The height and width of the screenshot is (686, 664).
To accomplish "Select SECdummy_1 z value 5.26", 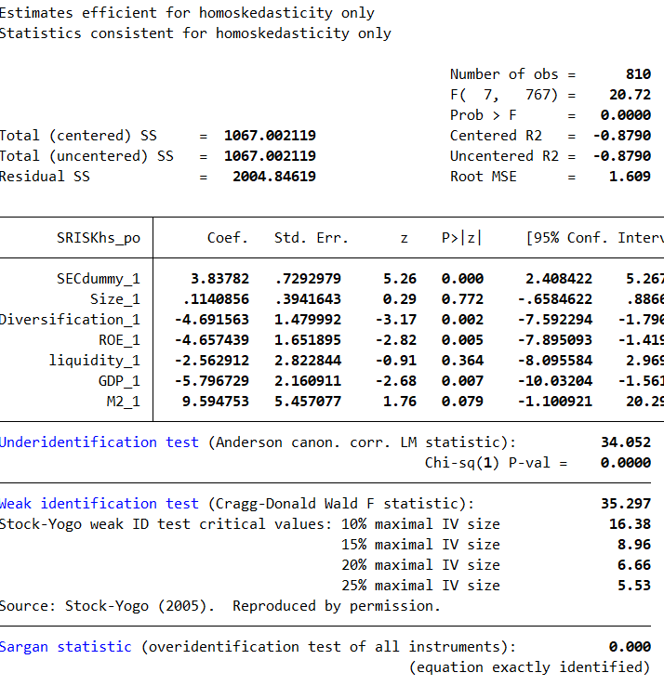I will point(400,279).
